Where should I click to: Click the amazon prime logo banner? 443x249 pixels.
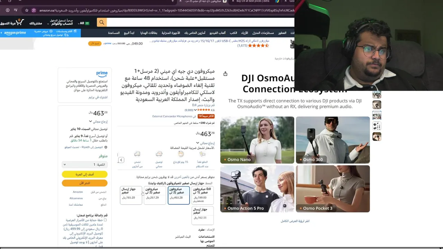coord(15,33)
